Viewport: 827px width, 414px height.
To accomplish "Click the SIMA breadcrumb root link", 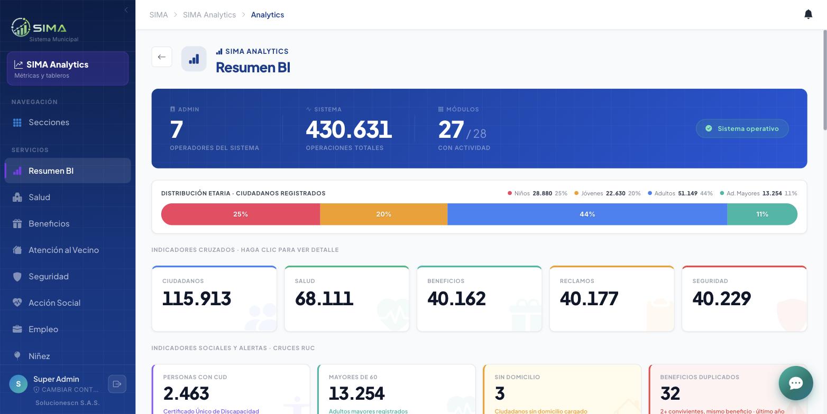I will (159, 15).
